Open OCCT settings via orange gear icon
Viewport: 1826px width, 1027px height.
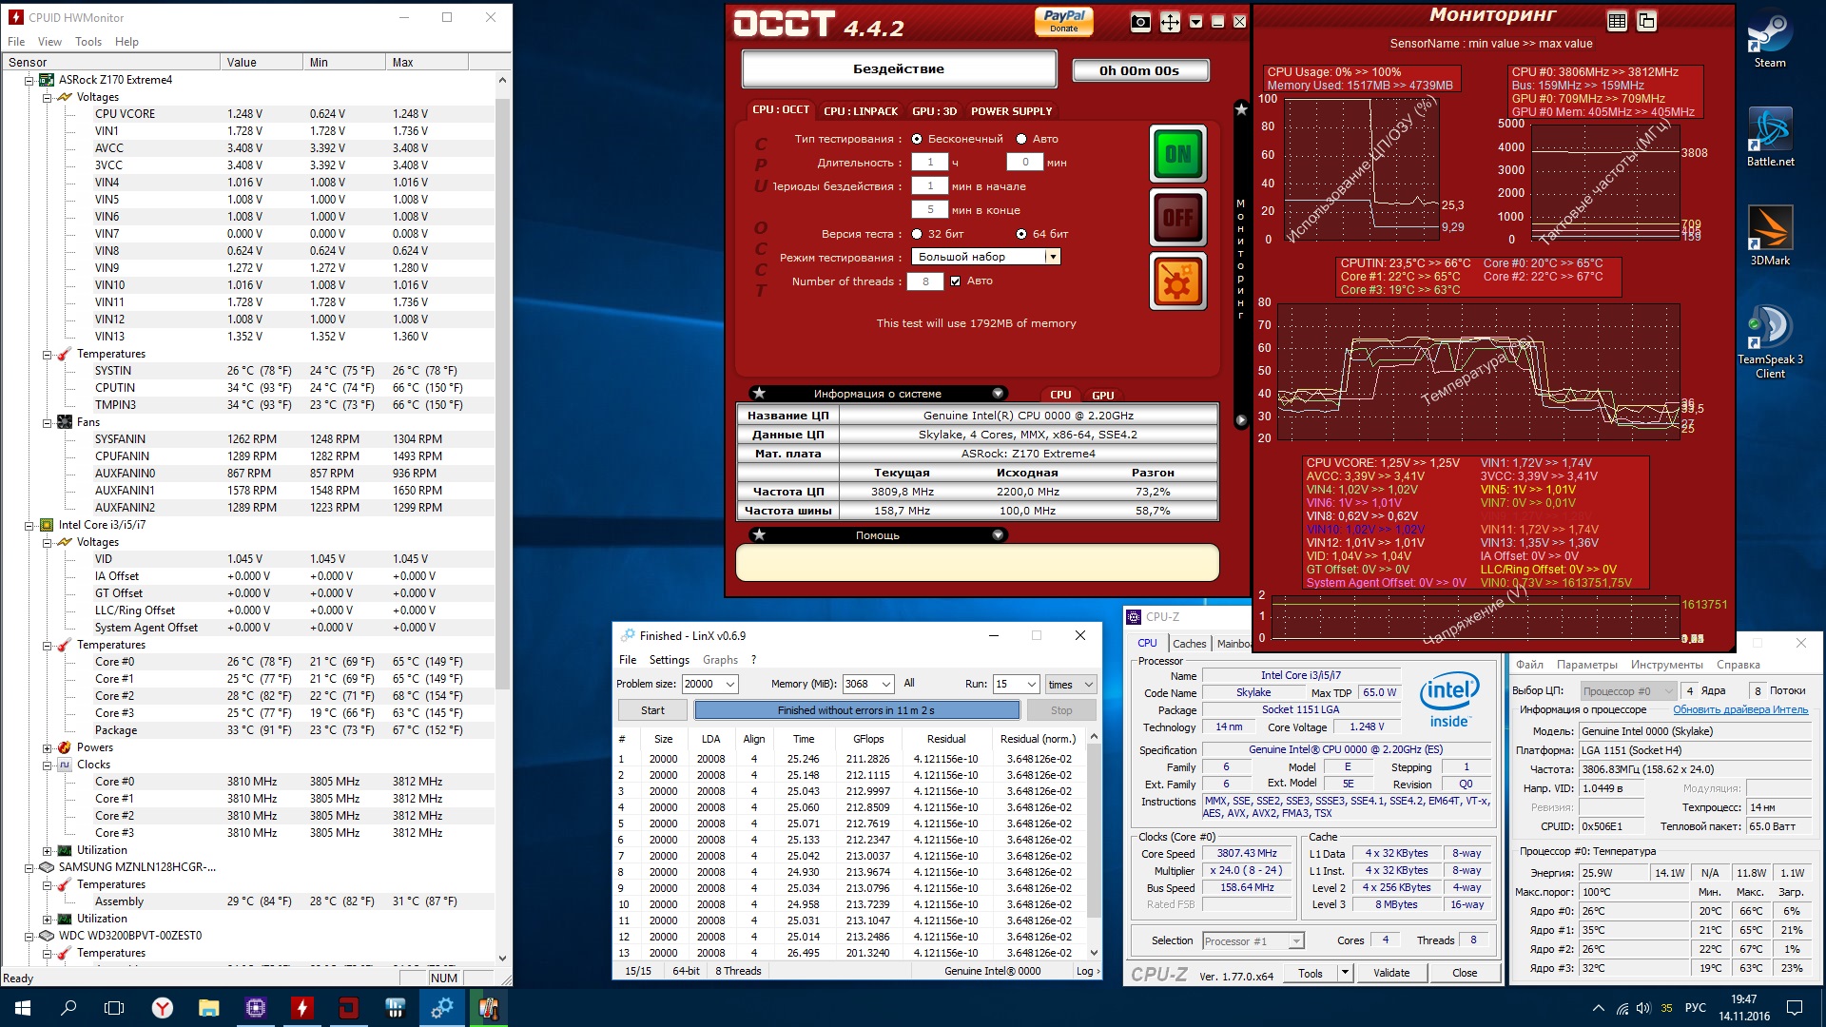click(1178, 281)
